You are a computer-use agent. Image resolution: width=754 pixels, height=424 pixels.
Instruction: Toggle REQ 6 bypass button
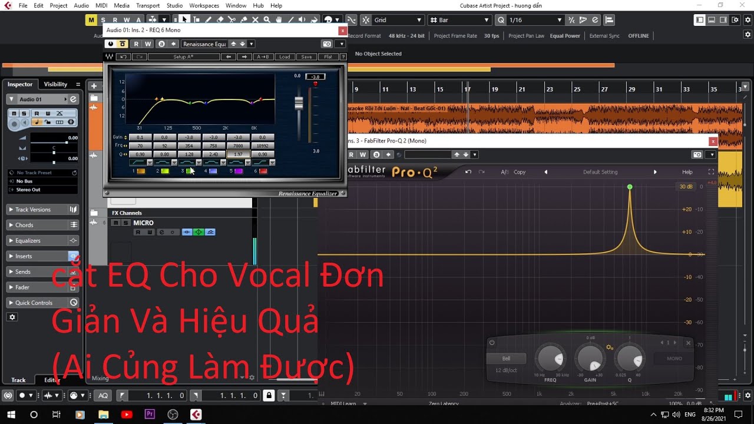[x=123, y=44]
